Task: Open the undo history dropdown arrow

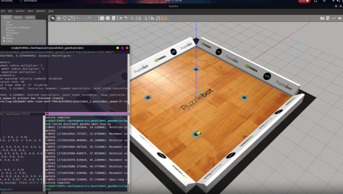Action: click(x=83, y=18)
